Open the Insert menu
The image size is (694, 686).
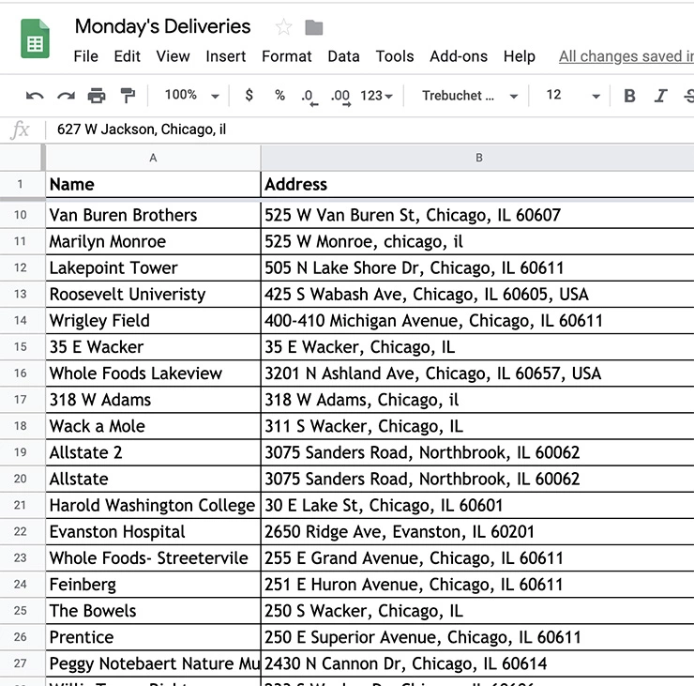click(226, 56)
